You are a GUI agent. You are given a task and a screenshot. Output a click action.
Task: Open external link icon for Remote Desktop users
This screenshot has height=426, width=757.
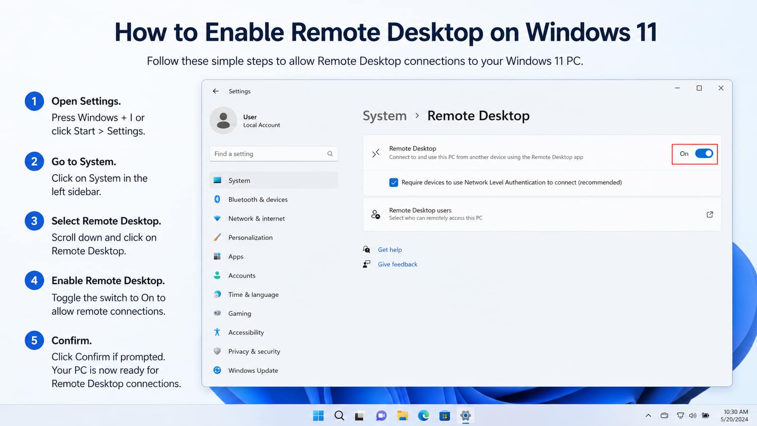pyautogui.click(x=710, y=214)
